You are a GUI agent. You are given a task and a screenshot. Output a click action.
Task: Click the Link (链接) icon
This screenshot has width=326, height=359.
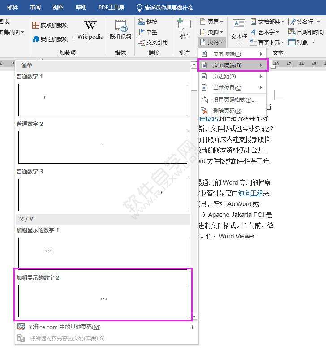pyautogui.click(x=141, y=22)
